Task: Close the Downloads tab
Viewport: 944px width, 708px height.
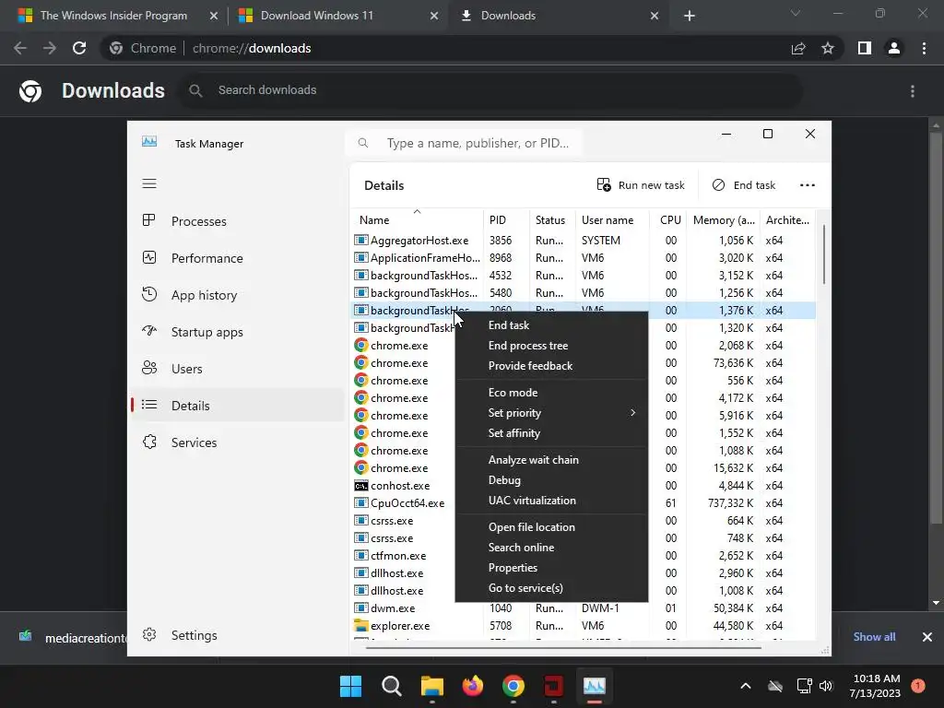Action: pyautogui.click(x=655, y=16)
